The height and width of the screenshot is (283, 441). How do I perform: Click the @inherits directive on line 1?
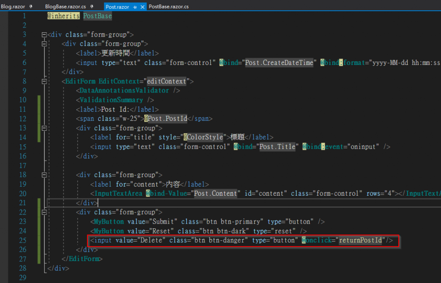click(64, 16)
